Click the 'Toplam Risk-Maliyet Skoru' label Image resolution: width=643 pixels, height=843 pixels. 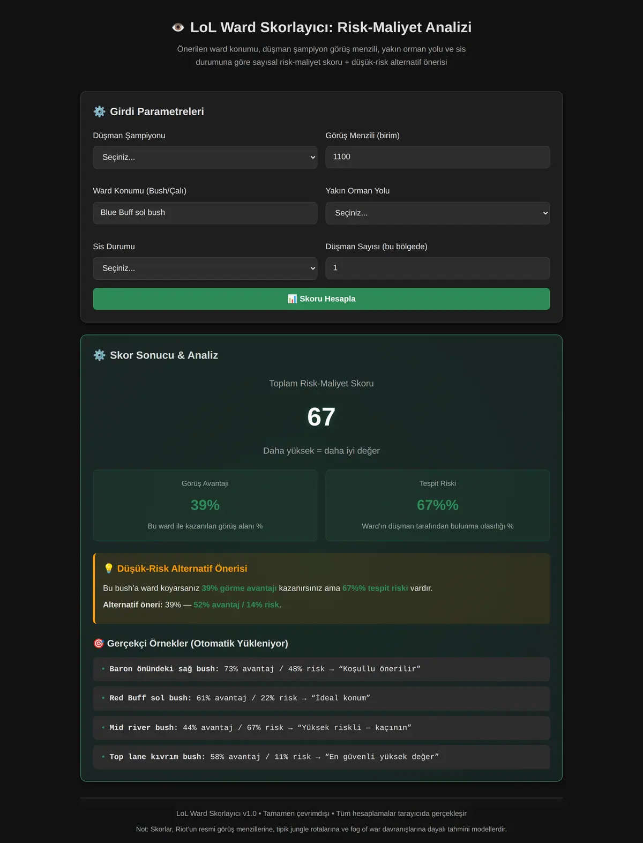pos(322,384)
